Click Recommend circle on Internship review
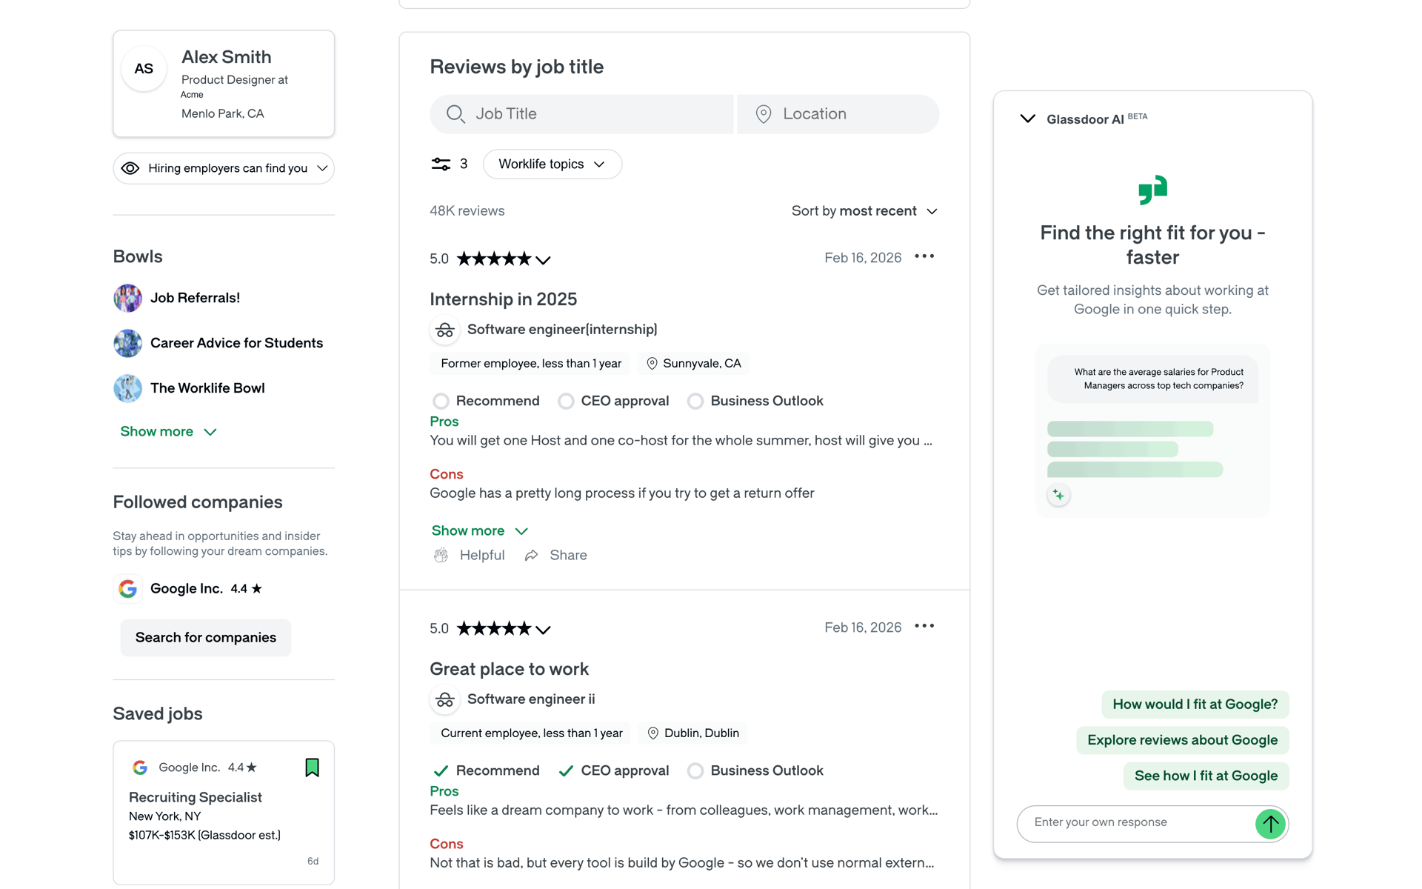The width and height of the screenshot is (1422, 889). click(441, 402)
